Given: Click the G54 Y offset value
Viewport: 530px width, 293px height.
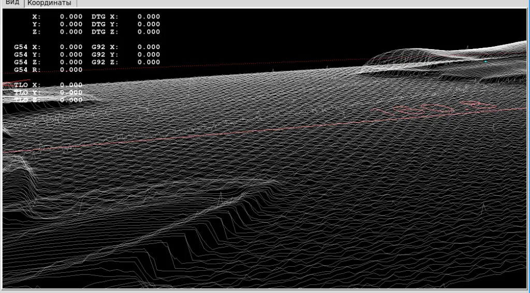Looking at the screenshot, I should click(71, 55).
